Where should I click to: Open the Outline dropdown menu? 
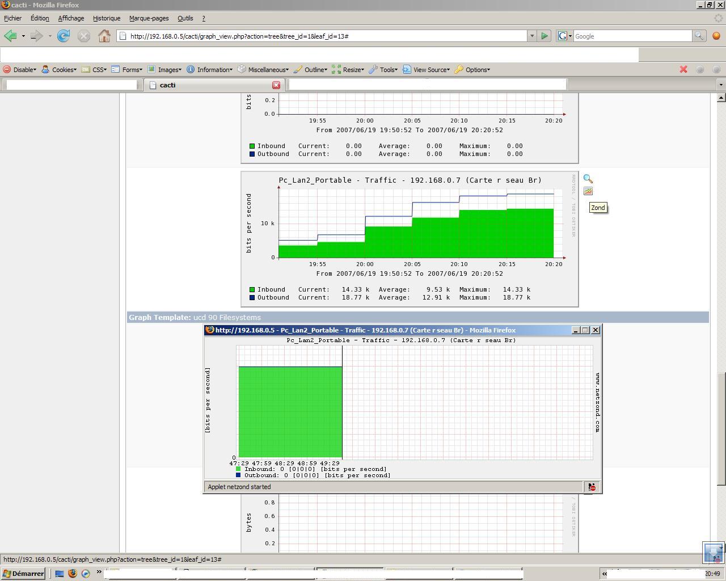pyautogui.click(x=310, y=70)
